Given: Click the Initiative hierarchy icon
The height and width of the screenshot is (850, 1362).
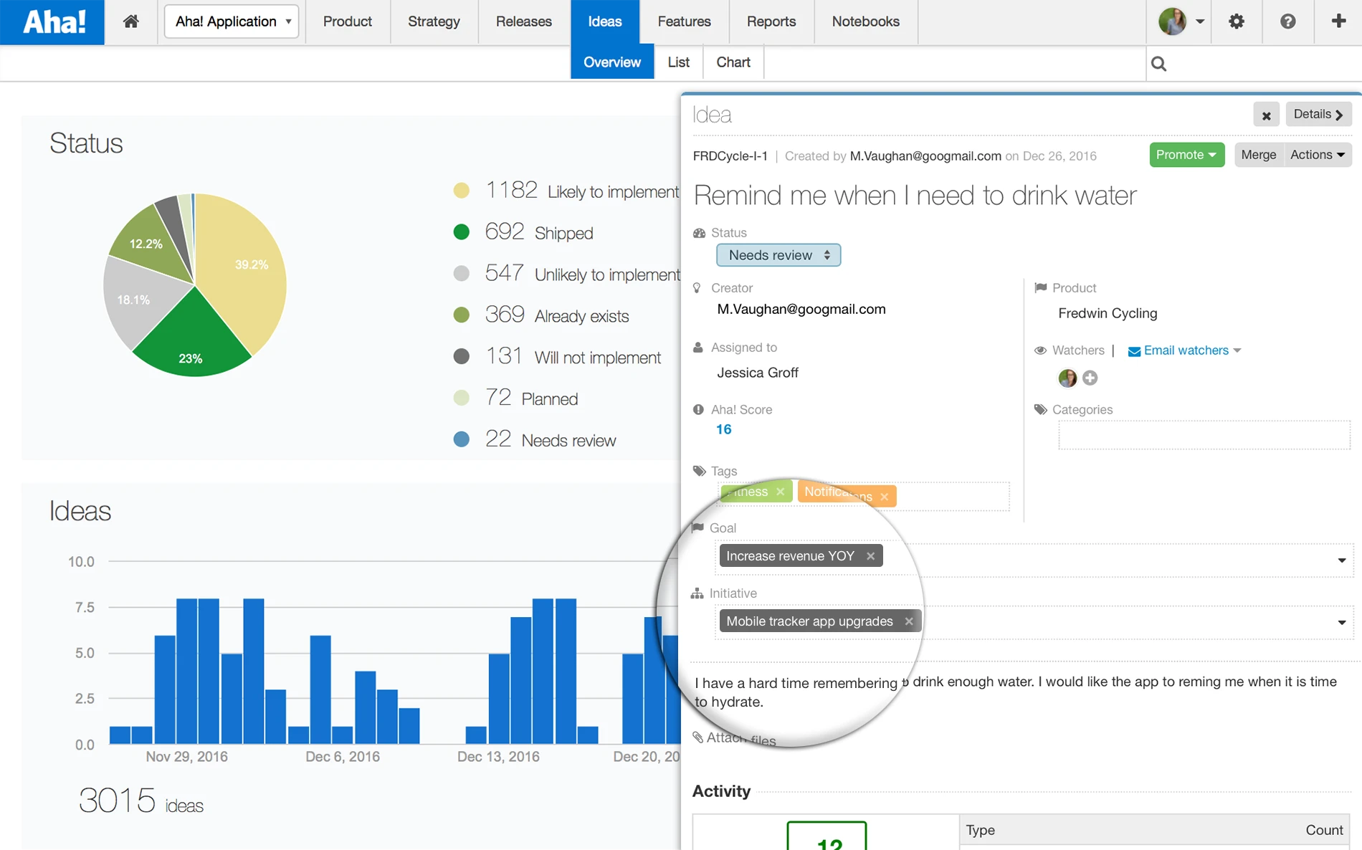Looking at the screenshot, I should pos(697,593).
